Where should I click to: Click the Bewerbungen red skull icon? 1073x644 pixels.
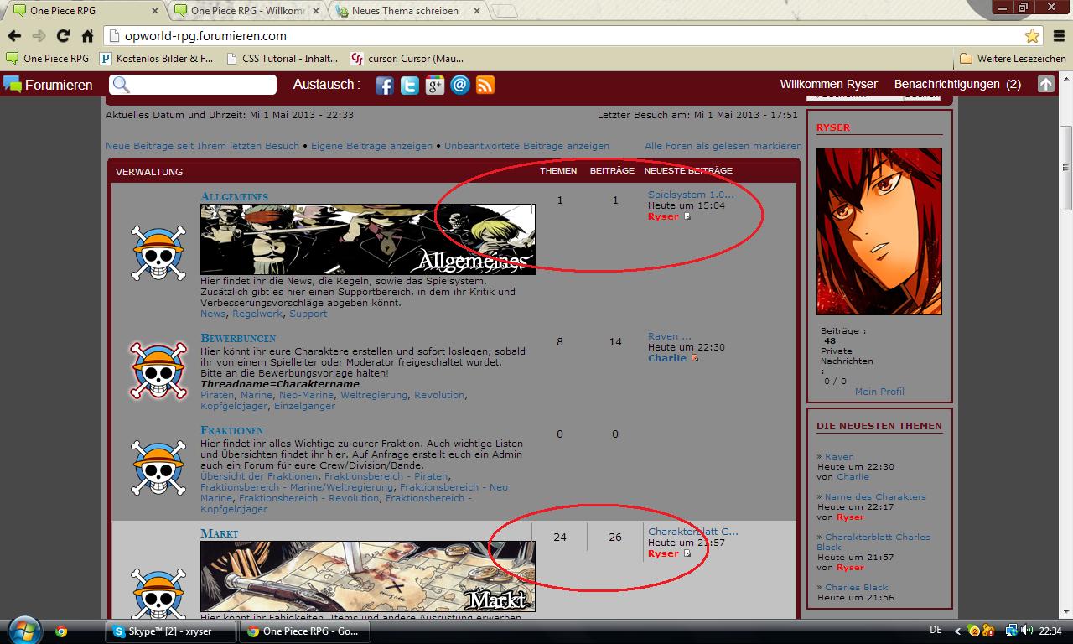158,370
